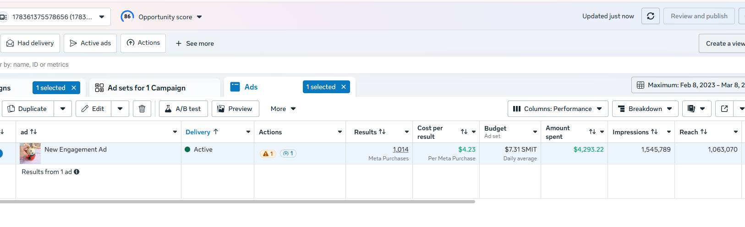The width and height of the screenshot is (745, 227).
Task: Click the warning badge in Actions column
Action: pyautogui.click(x=268, y=153)
